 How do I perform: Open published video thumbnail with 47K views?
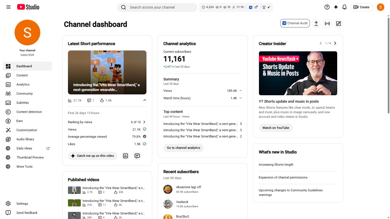pyautogui.click(x=74, y=203)
